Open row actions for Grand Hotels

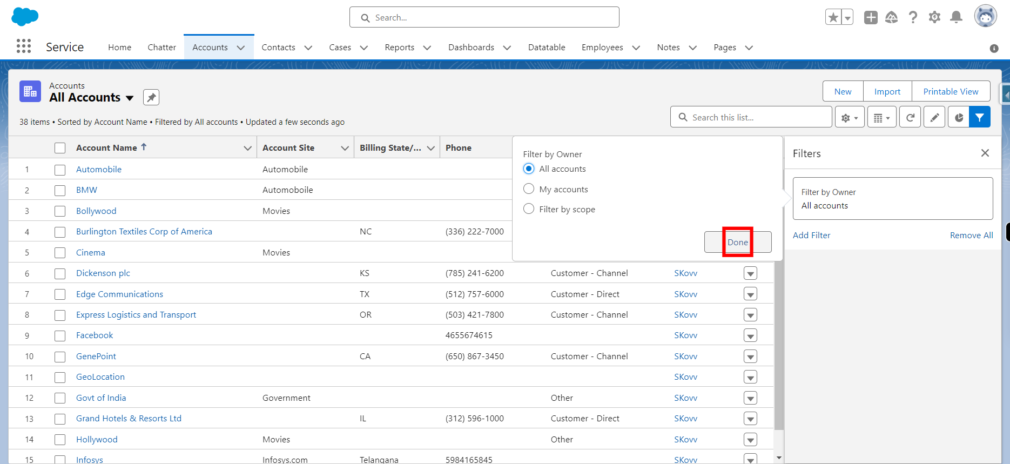(750, 419)
